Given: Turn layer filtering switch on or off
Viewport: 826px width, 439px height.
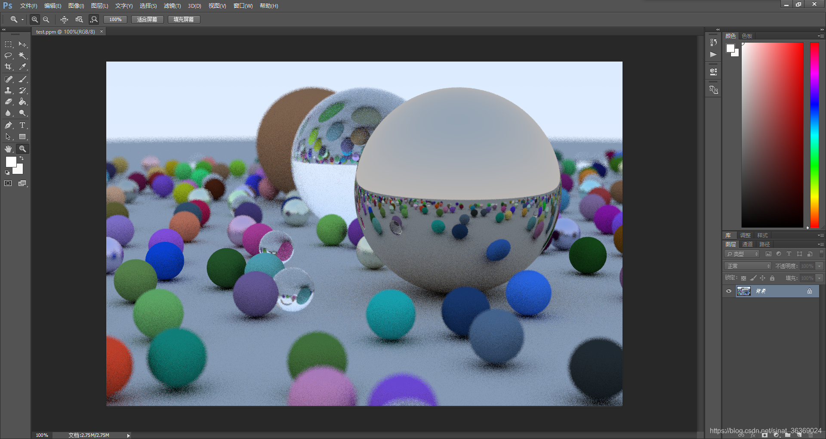Looking at the screenshot, I should click(821, 254).
